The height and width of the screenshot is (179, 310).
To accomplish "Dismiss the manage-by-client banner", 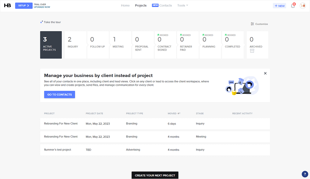I will click(265, 73).
